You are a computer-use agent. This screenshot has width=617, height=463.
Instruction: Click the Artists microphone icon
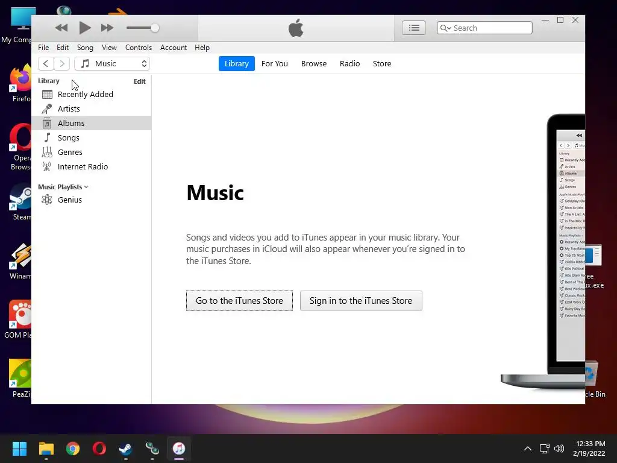pos(47,109)
